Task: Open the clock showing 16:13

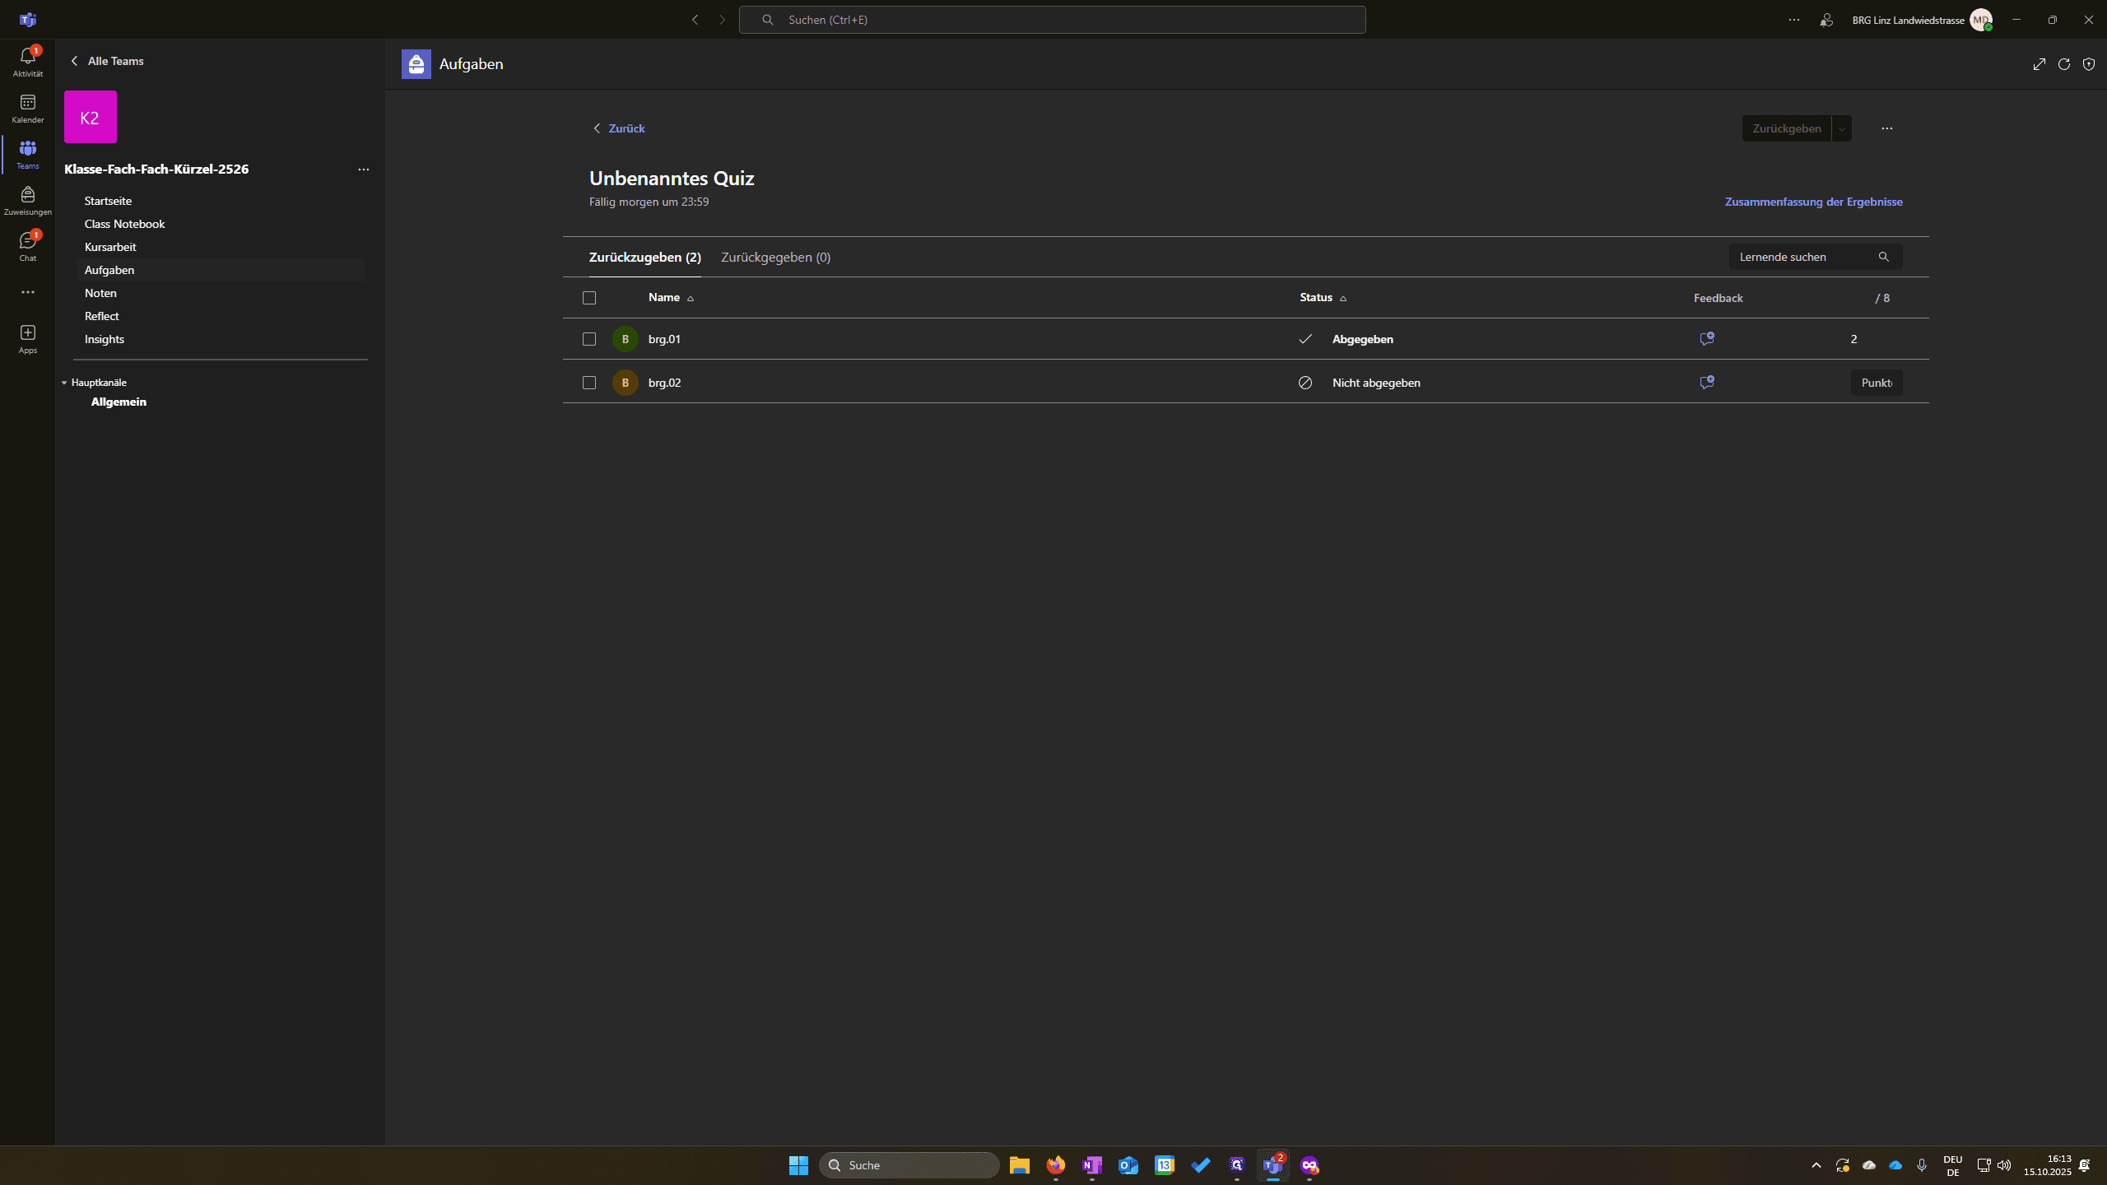Action: (x=2048, y=1165)
